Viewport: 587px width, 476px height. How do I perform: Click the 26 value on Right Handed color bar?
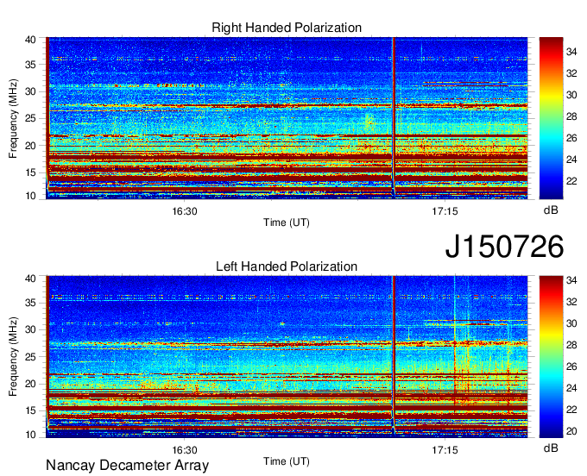tap(571, 138)
